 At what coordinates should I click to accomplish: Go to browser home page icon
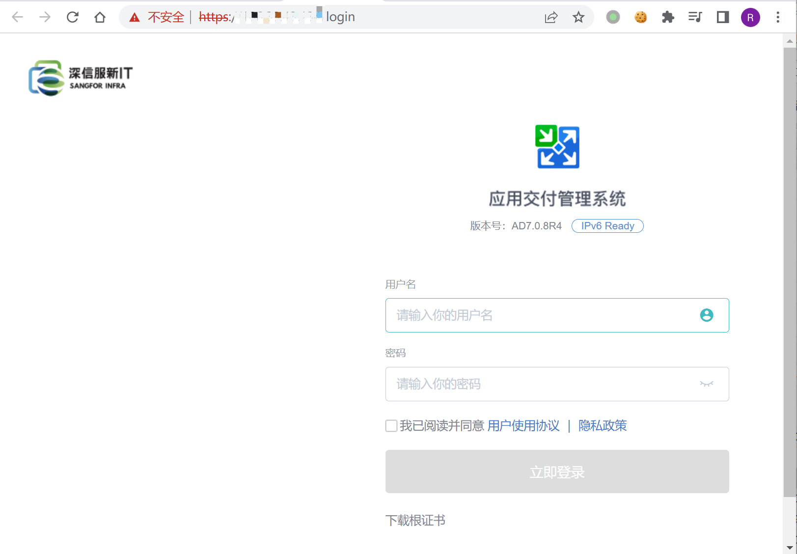point(100,17)
